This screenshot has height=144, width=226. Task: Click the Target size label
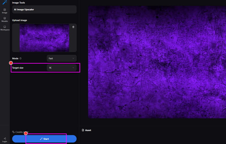pyautogui.click(x=18, y=68)
